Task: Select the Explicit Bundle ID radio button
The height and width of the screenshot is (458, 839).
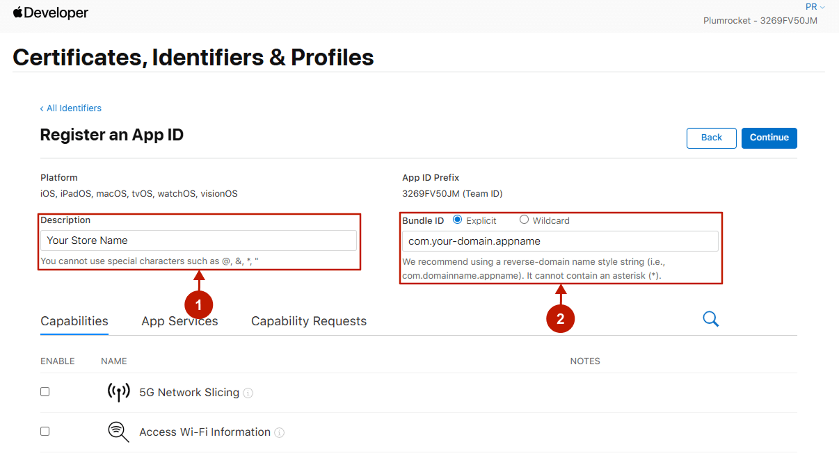Action: point(457,220)
